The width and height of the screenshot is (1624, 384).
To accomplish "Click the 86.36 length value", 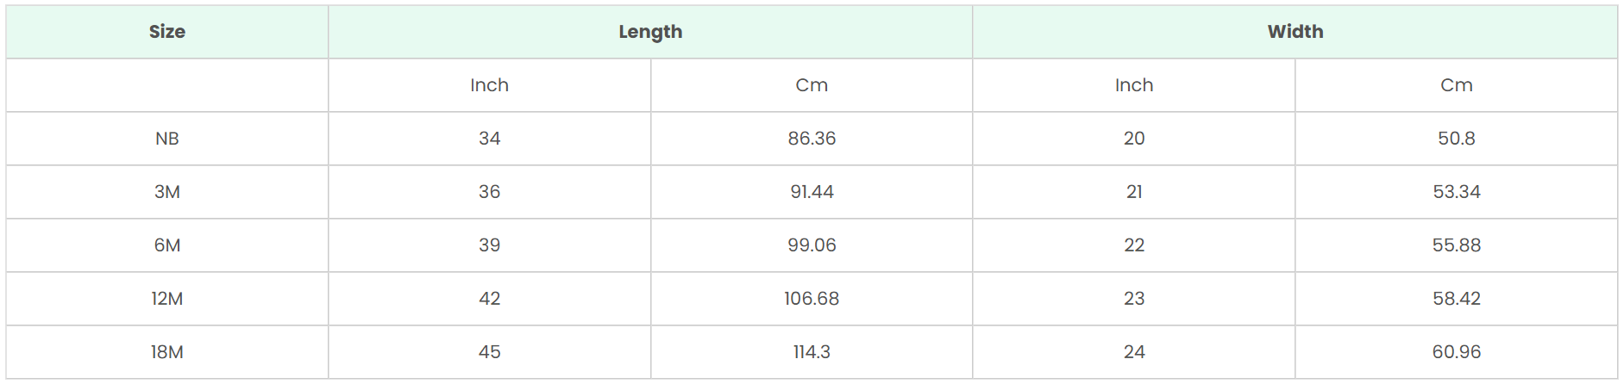I will [x=812, y=139].
